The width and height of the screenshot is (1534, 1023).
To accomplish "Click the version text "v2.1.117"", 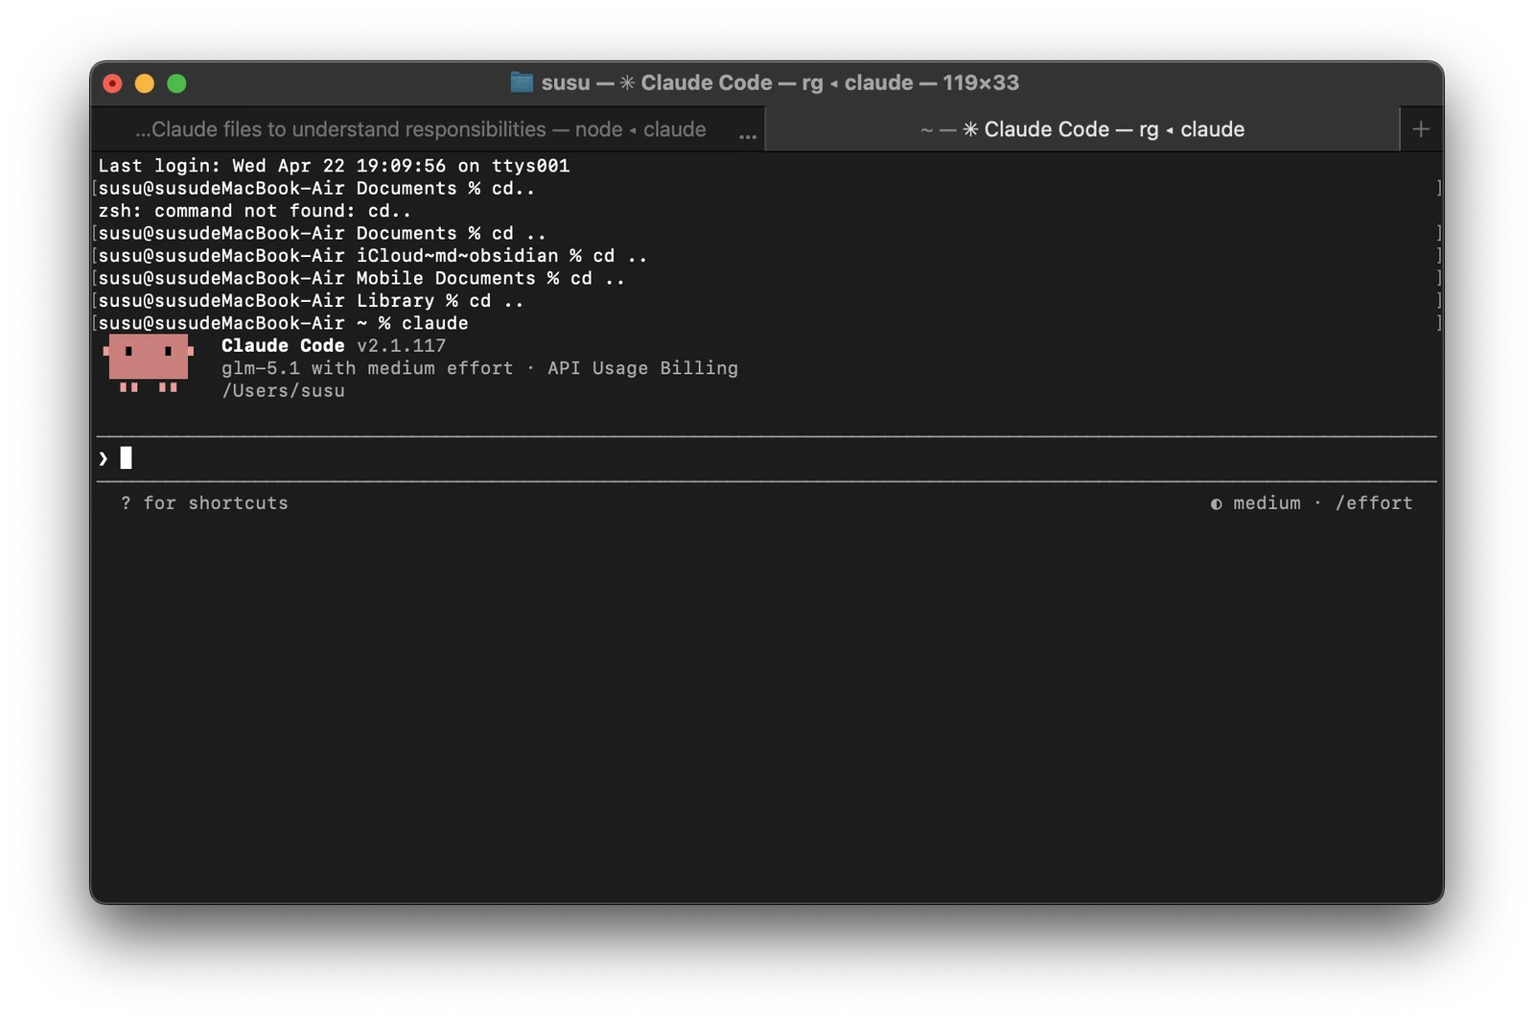I will 401,346.
